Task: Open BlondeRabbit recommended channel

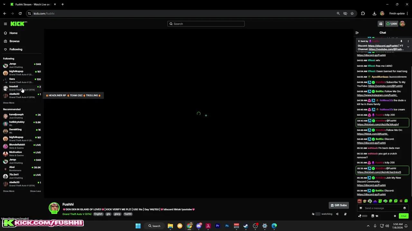Action: click(22, 146)
